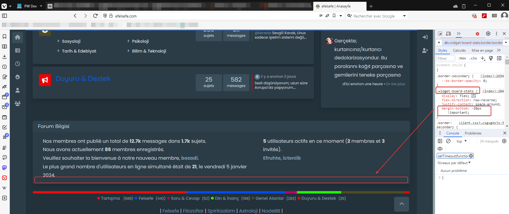The image size is (509, 214).
Task: Click the Filtrer styles input field
Action: click(445, 58)
